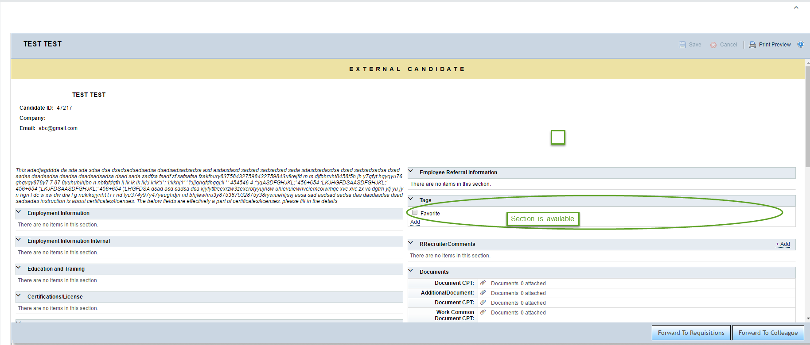Click the Save text label

695,45
